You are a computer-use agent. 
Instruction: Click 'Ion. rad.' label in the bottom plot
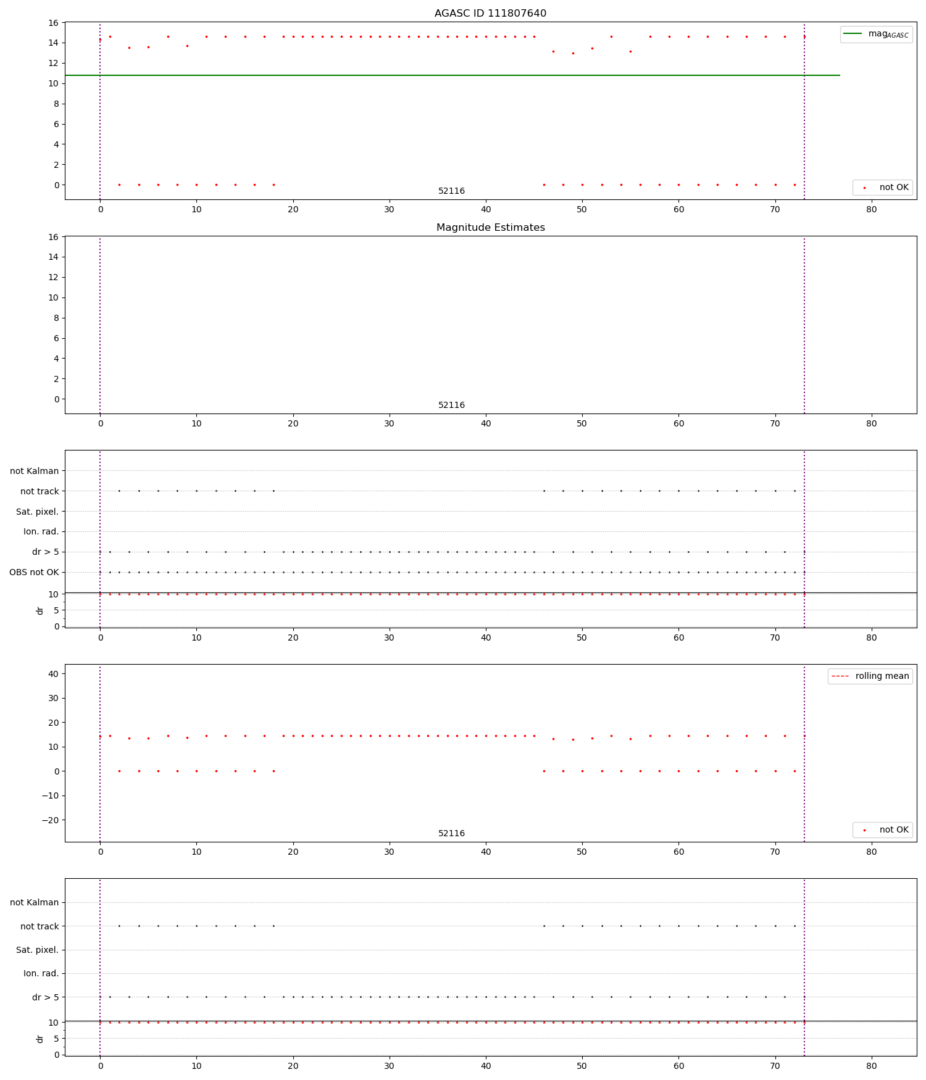tap(41, 973)
